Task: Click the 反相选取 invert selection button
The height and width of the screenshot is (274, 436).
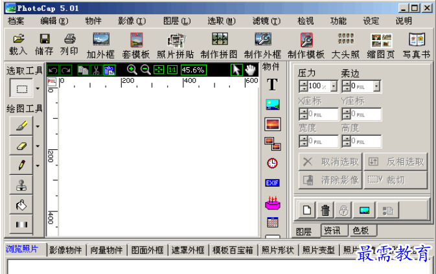Action: [395, 162]
